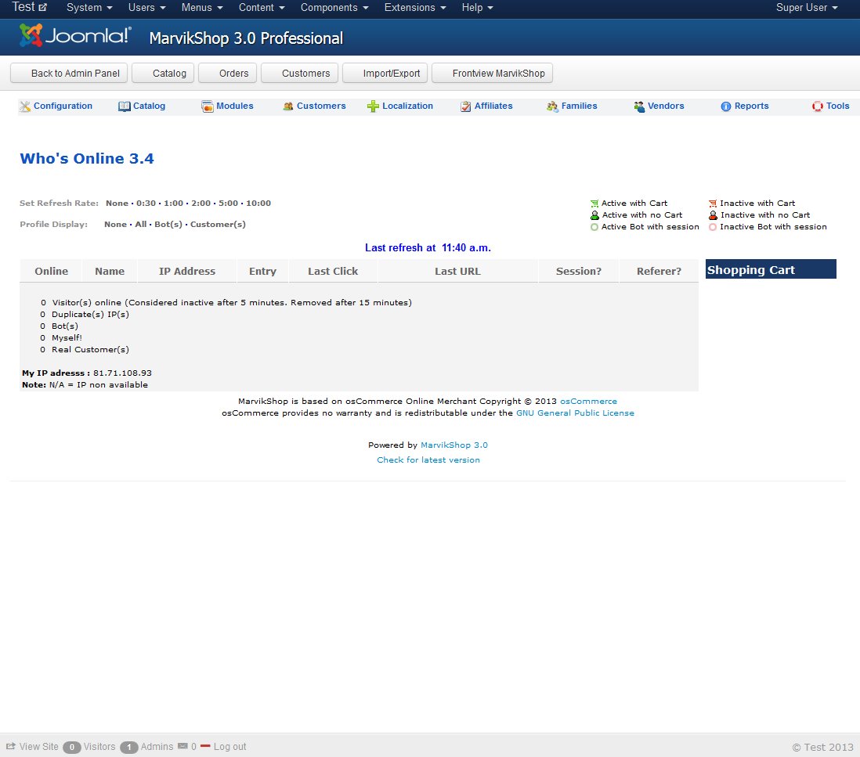Click the blue Reports info icon

pyautogui.click(x=725, y=106)
